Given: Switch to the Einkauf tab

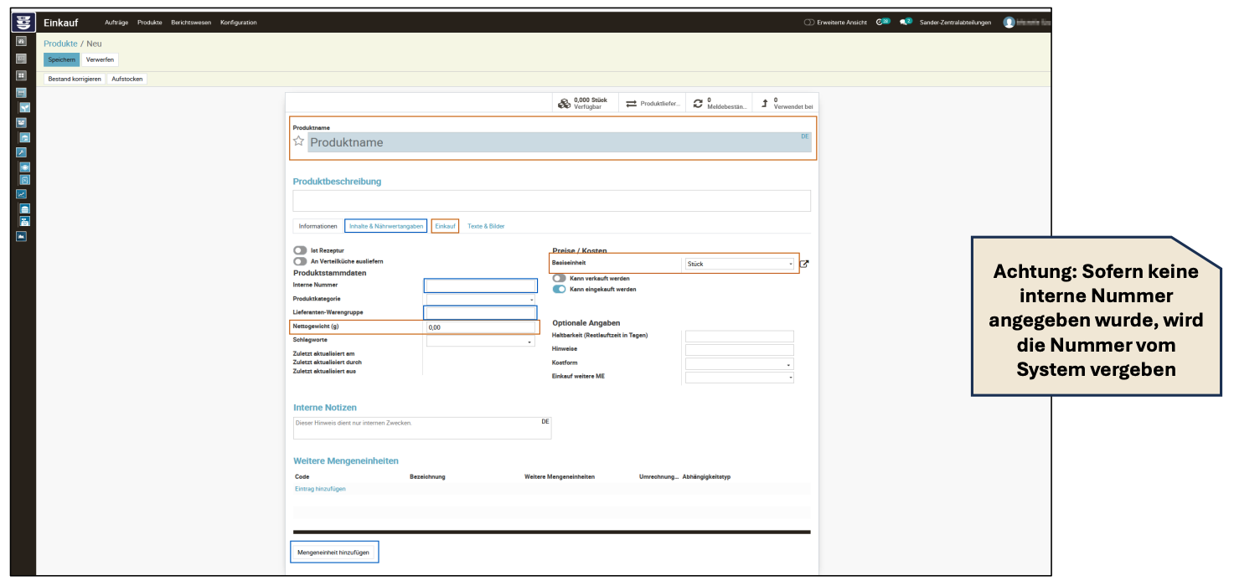Looking at the screenshot, I should tap(445, 226).
